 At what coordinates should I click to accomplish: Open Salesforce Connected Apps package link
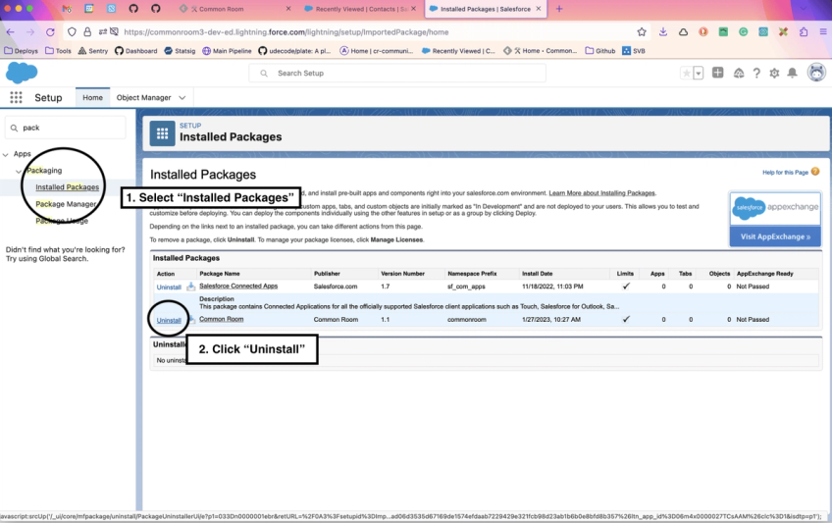pyautogui.click(x=238, y=286)
